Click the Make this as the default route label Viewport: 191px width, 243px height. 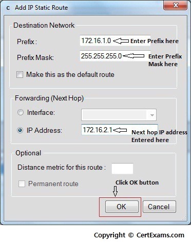point(70,75)
